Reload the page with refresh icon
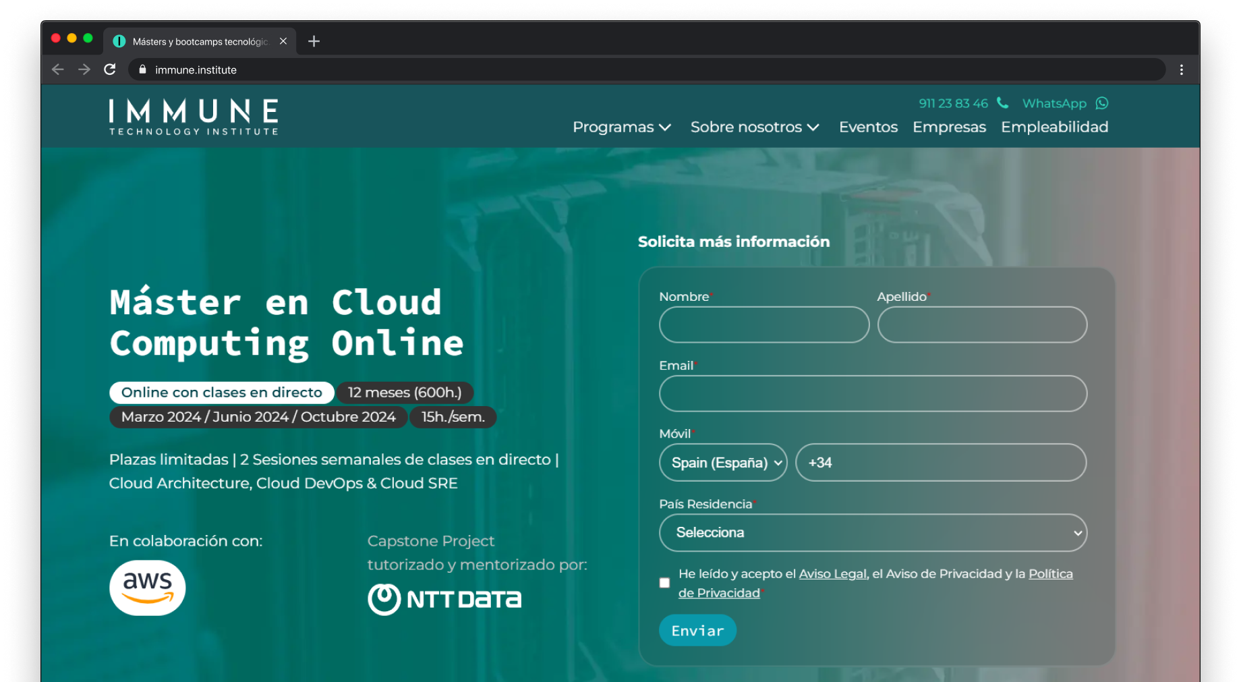 110,69
